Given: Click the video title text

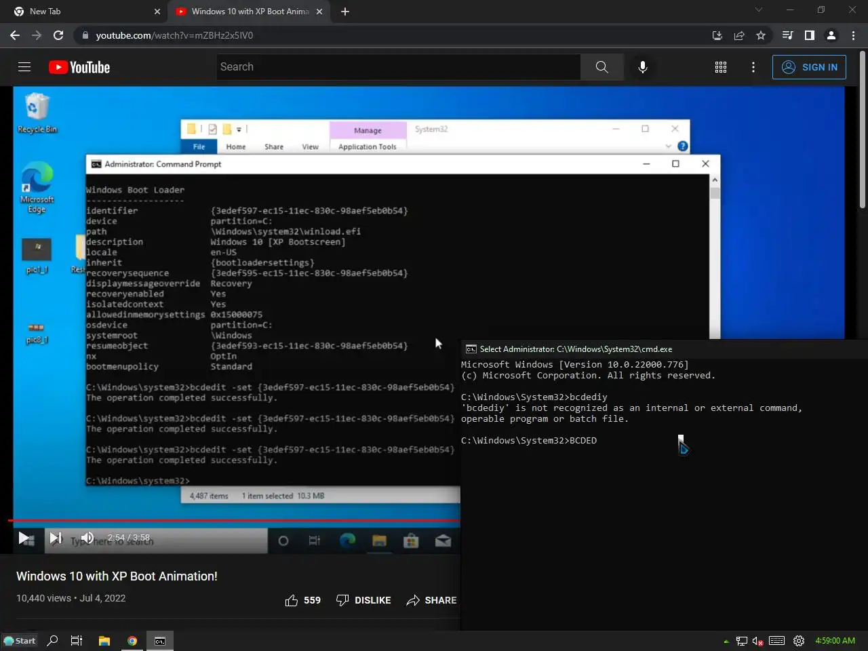Looking at the screenshot, I should [x=117, y=576].
